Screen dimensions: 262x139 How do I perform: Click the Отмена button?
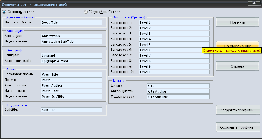(237, 66)
